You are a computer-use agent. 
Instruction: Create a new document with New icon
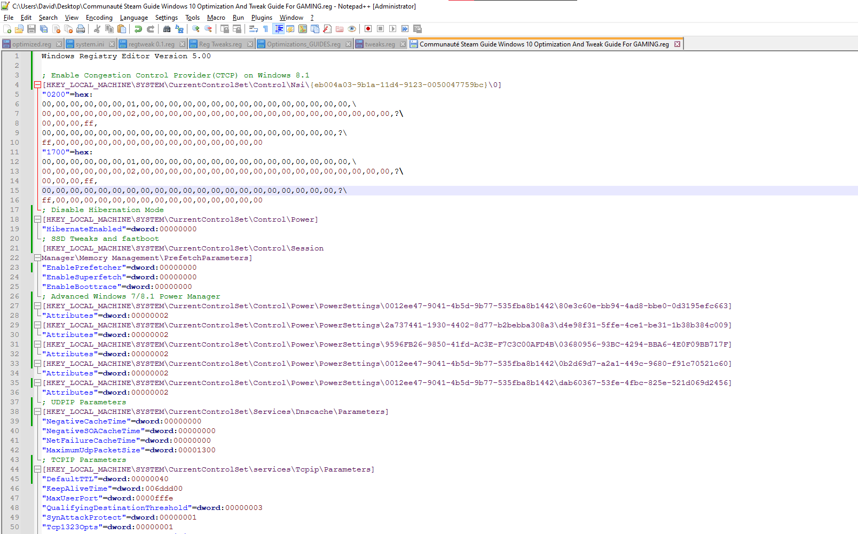pos(7,29)
